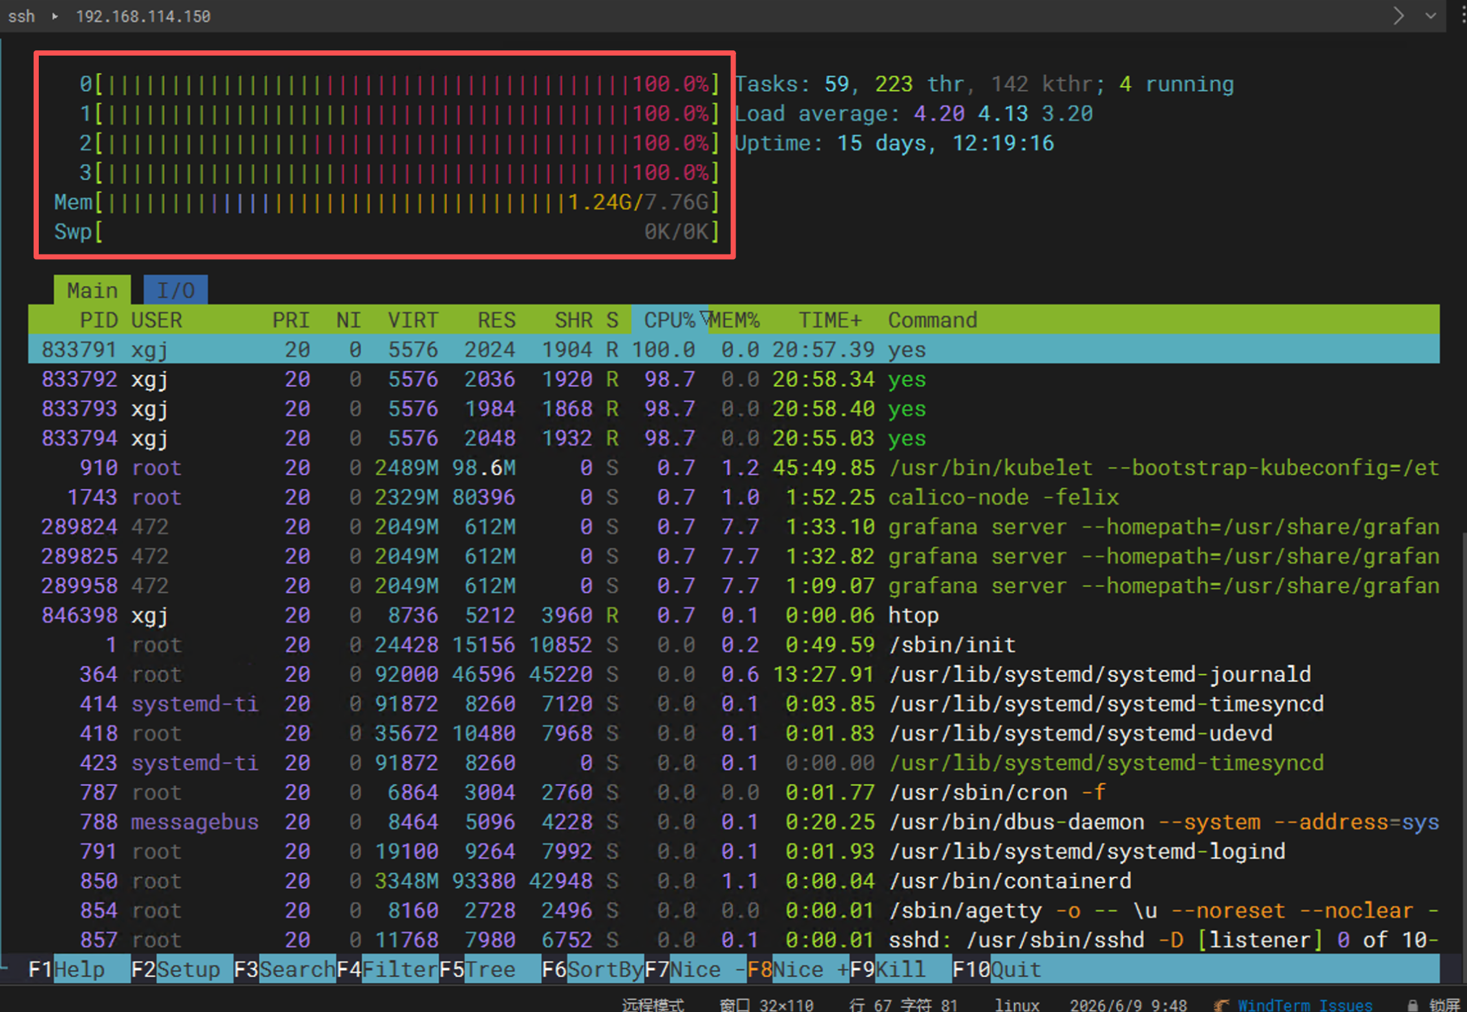This screenshot has height=1012, width=1467.
Task: Switch to the Main tab in htop
Action: click(92, 290)
